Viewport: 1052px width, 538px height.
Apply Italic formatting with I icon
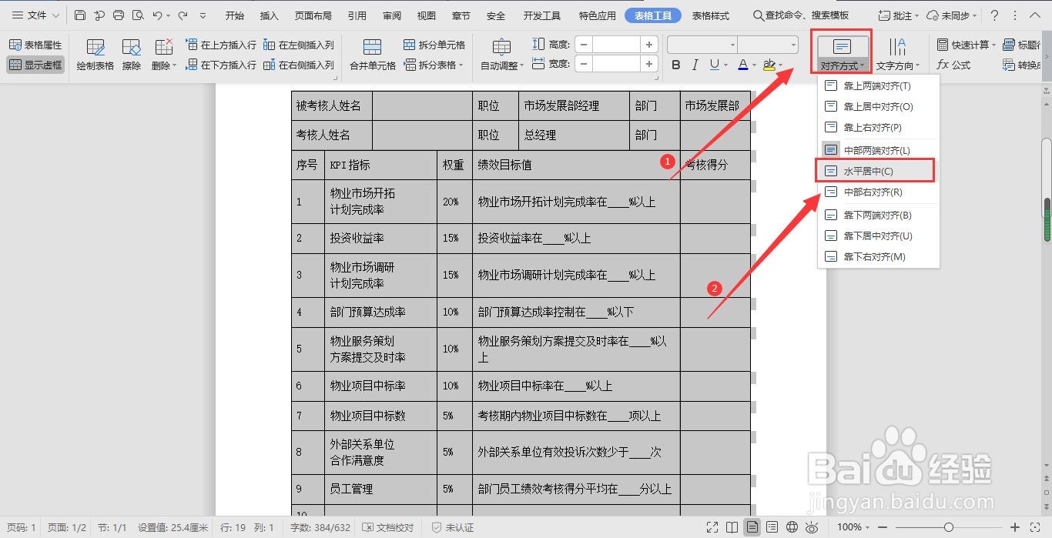coord(695,65)
